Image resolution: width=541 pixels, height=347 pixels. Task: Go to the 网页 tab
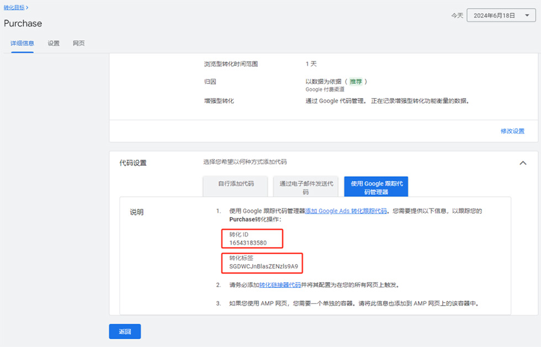[x=79, y=43]
